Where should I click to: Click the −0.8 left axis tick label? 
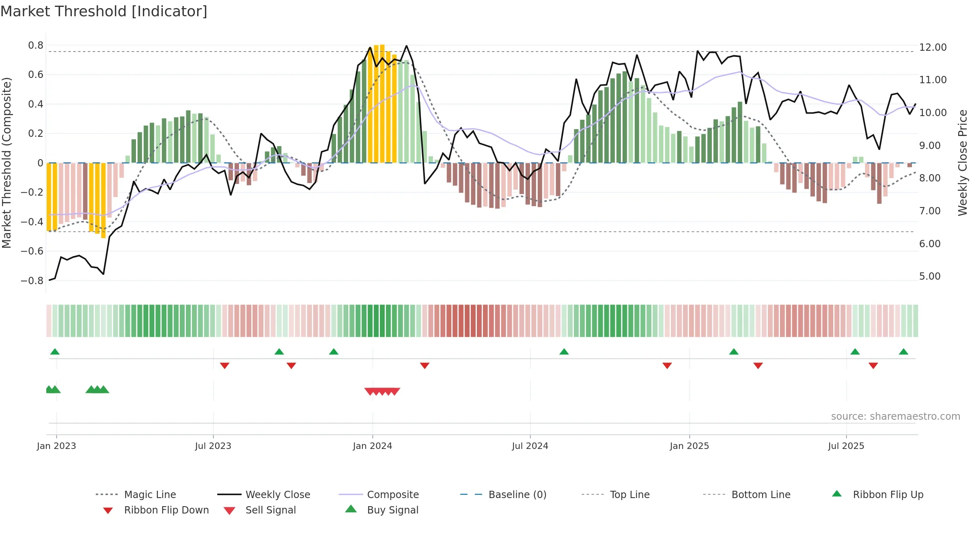point(32,281)
